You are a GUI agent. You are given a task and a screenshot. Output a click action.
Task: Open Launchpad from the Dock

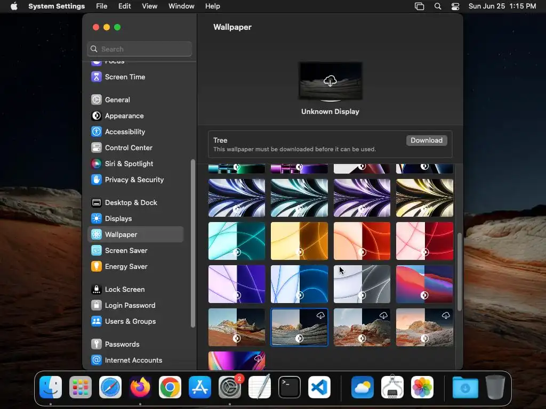[x=81, y=387]
